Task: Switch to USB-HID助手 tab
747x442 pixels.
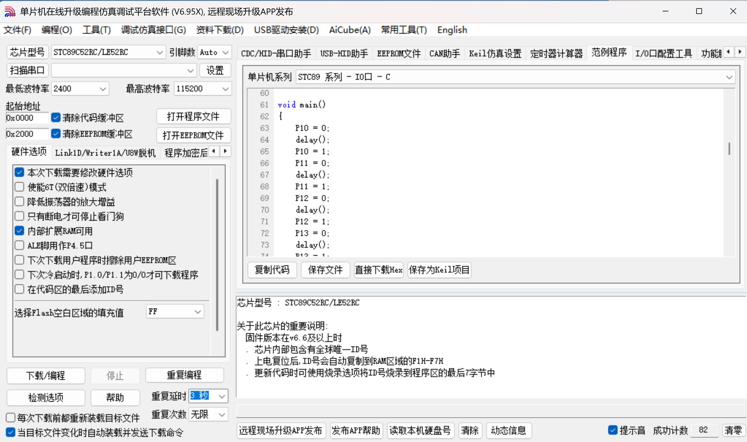Action: tap(344, 53)
